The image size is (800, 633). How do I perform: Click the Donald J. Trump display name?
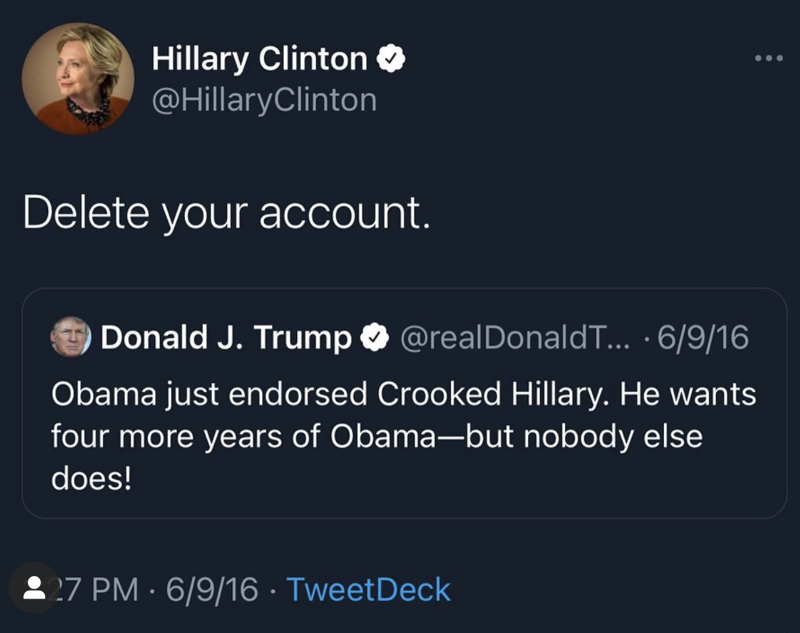click(226, 338)
